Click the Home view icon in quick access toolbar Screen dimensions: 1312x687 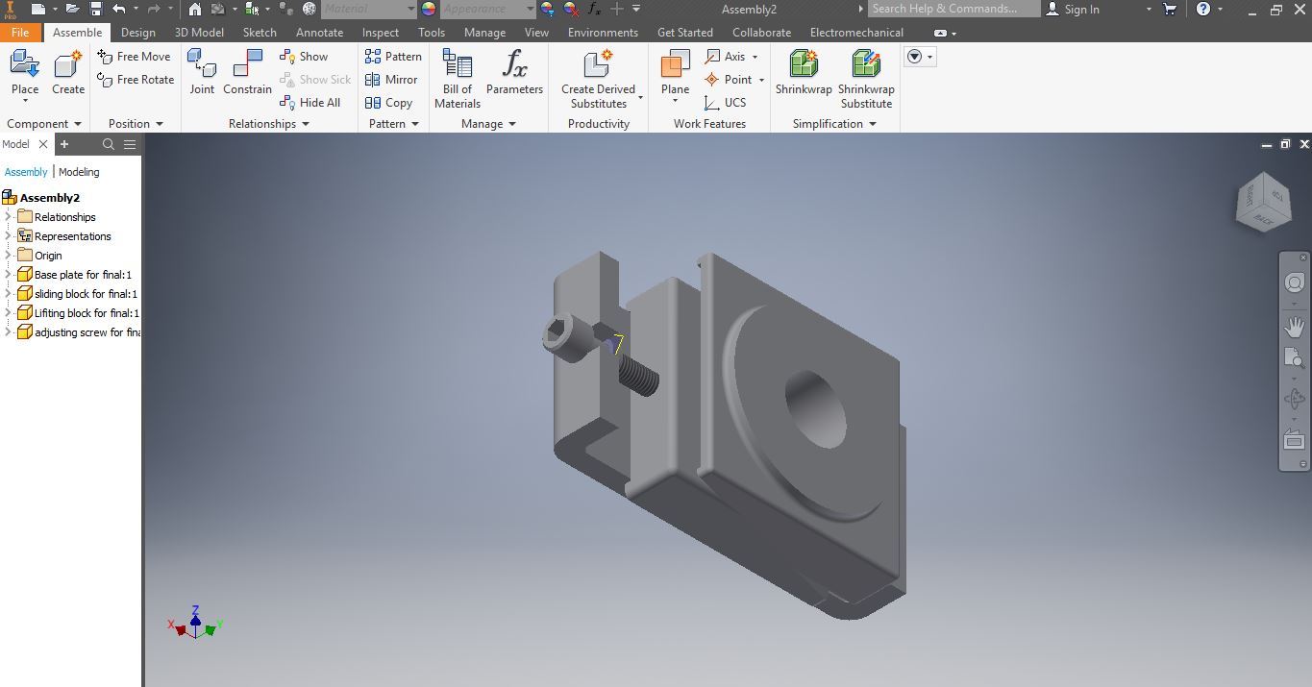pyautogui.click(x=195, y=9)
